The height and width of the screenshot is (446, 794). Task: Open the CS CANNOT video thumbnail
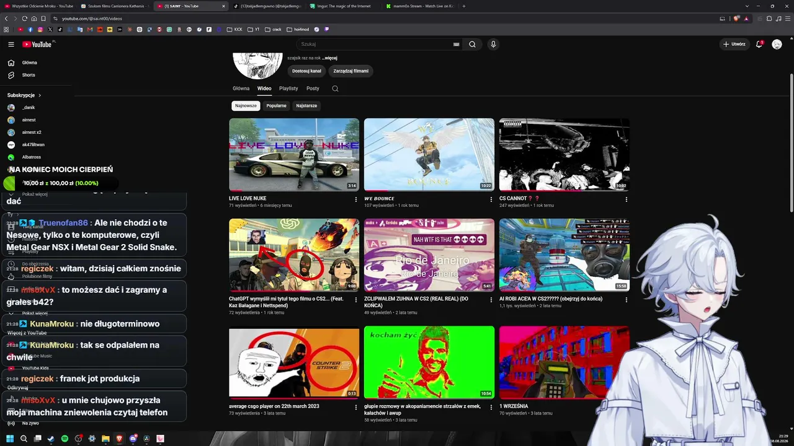[564, 155]
